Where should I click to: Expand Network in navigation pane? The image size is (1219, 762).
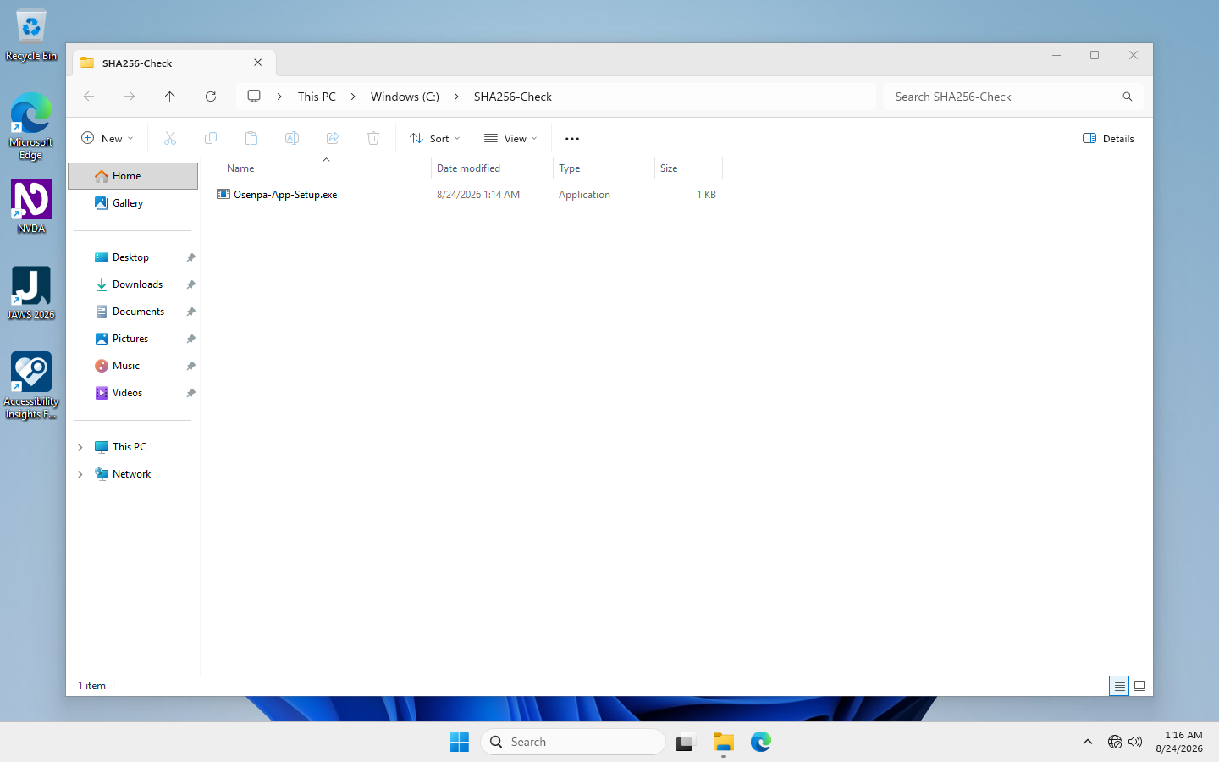coord(80,474)
